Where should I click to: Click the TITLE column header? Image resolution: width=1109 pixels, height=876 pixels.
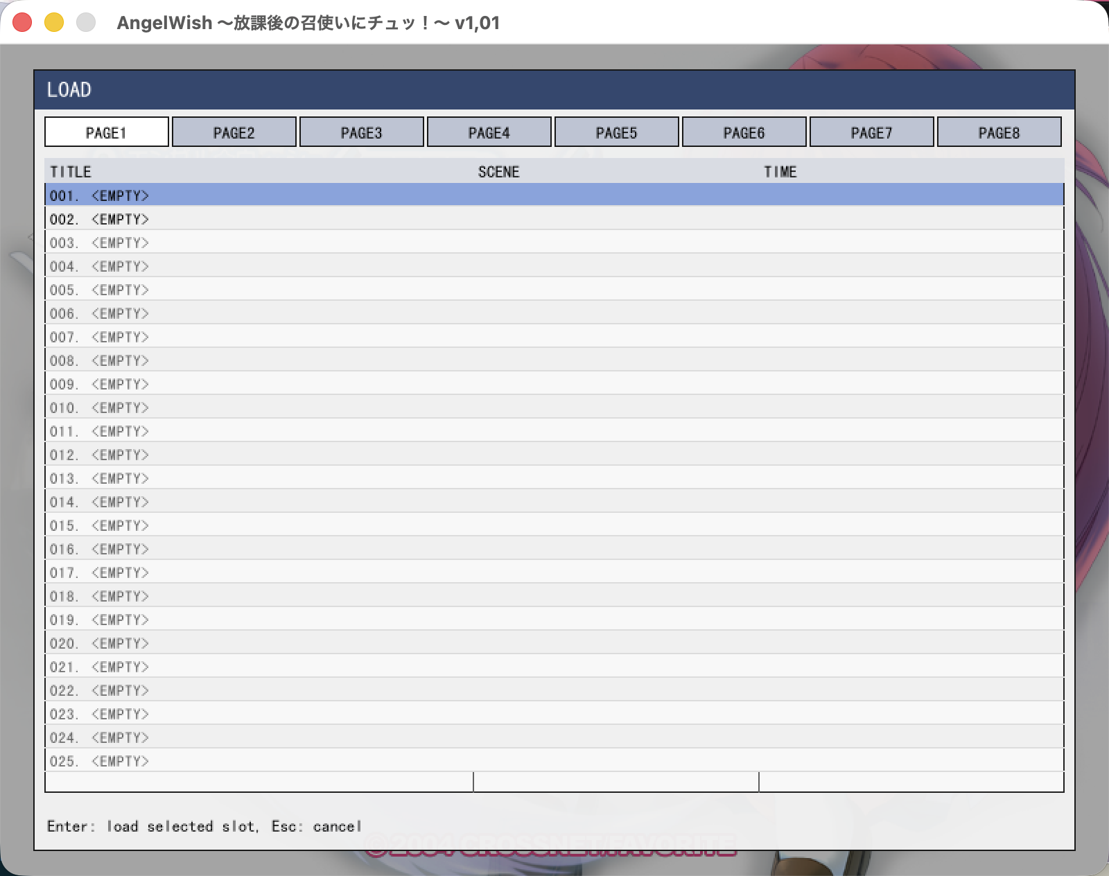tap(71, 172)
